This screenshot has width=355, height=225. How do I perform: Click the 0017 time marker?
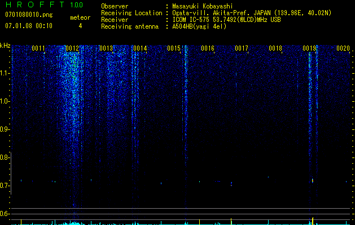242,48
